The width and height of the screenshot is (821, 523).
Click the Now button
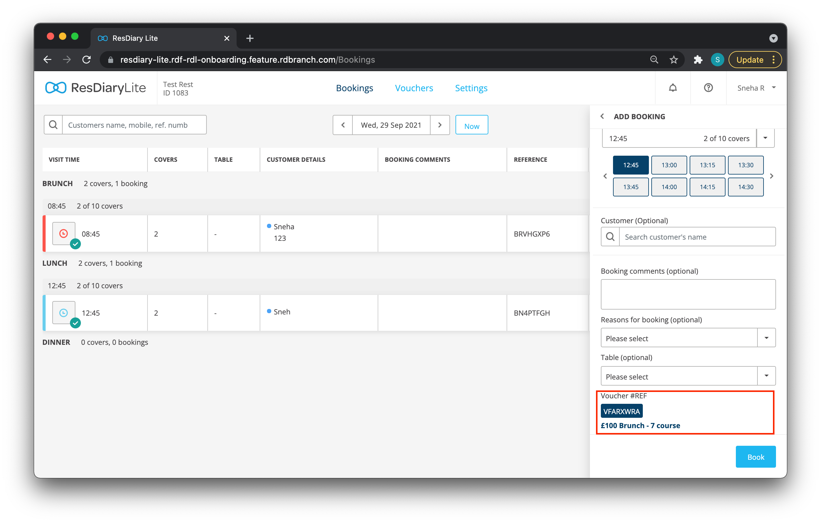click(472, 126)
